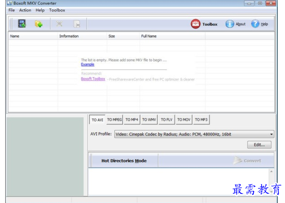
Task: Click the Full Name column header
Action: coord(172,36)
